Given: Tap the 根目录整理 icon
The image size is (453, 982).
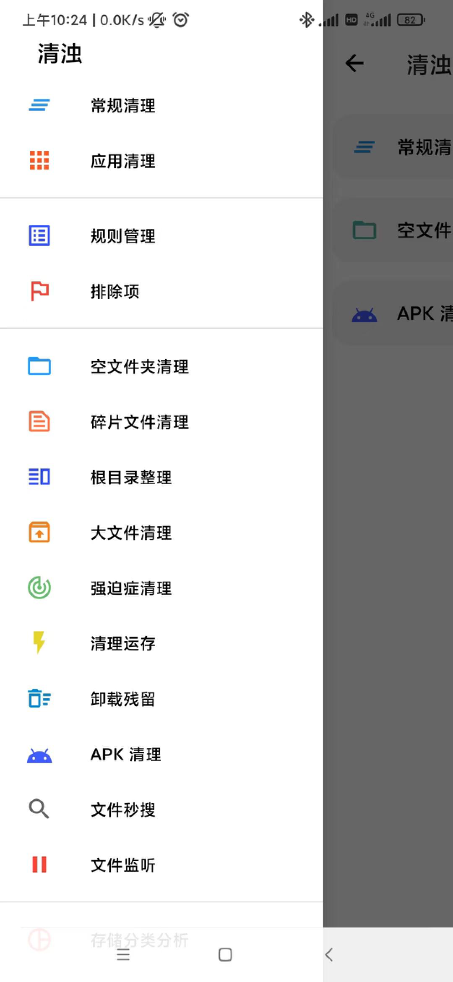Looking at the screenshot, I should click(x=39, y=477).
